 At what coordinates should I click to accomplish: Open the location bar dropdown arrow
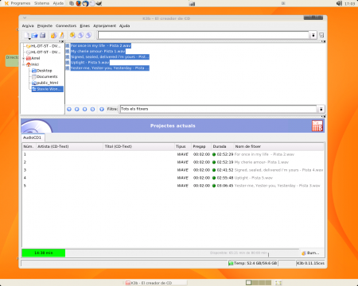point(313,35)
